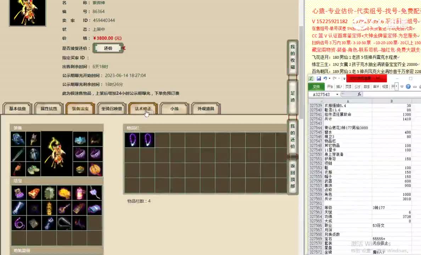Click the ribbon tab overflow arrow
This screenshot has height=255, width=421.
[396, 86]
